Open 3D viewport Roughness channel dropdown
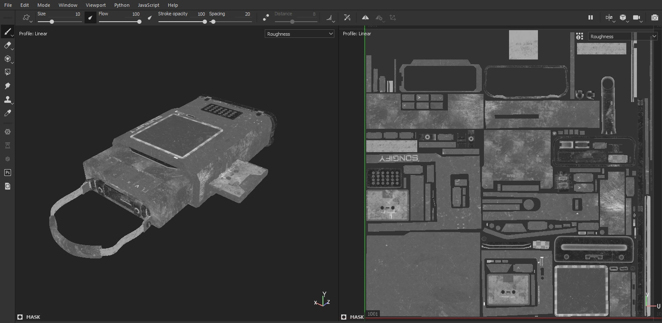Viewport: 662px width, 323px height. pos(300,34)
